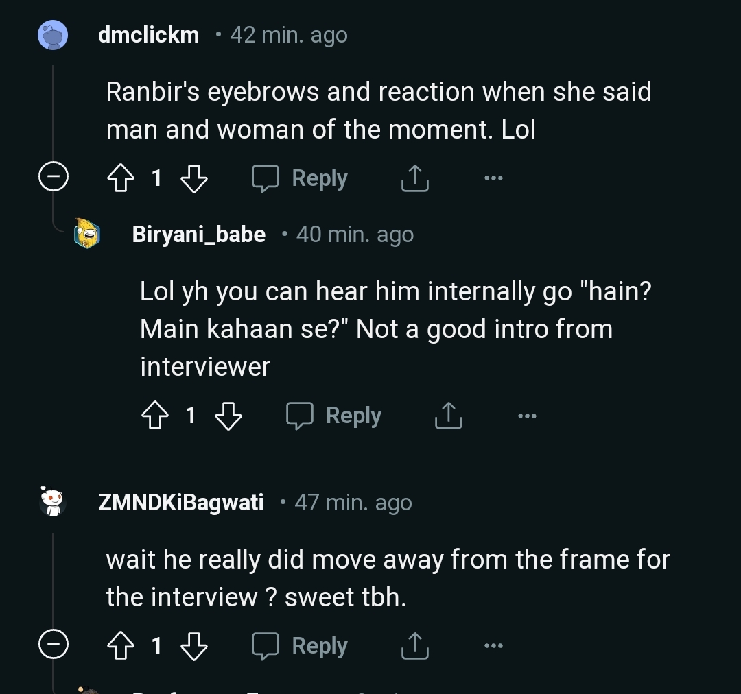Viewport: 741px width, 694px height.
Task: Reply to ZMNDKiBagwati's comment
Action: tap(300, 646)
